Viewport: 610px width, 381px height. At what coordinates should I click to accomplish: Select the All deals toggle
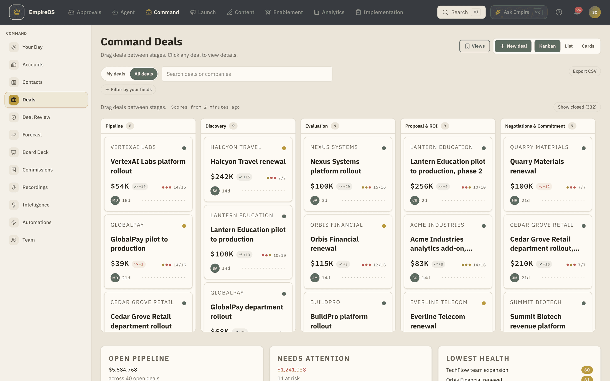pyautogui.click(x=144, y=74)
